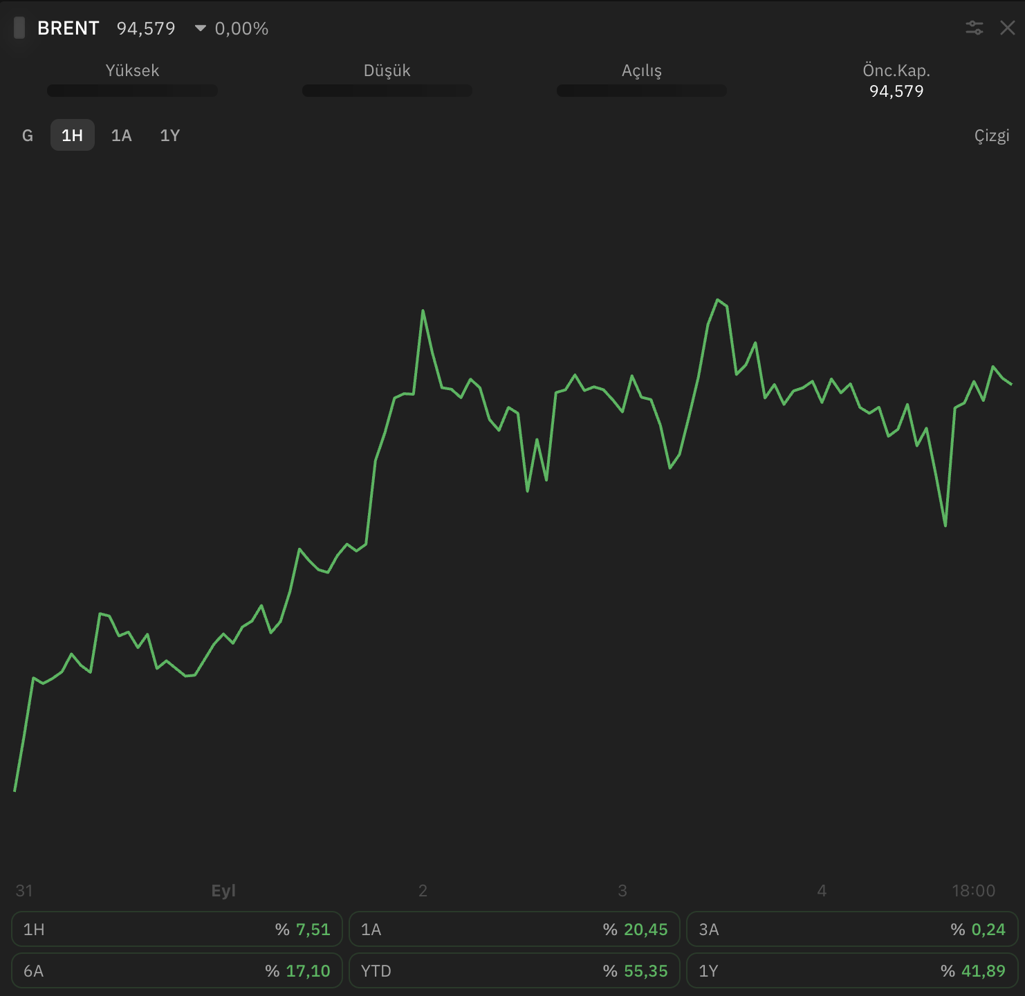1025x996 pixels.
Task: Click the 1H % 7,51 performance box
Action: 177,929
